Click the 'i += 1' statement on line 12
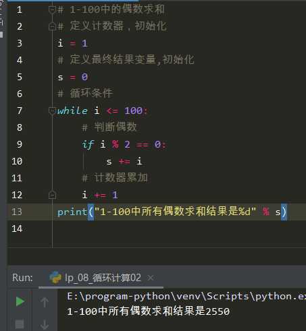The width and height of the screenshot is (306, 331). coord(100,195)
